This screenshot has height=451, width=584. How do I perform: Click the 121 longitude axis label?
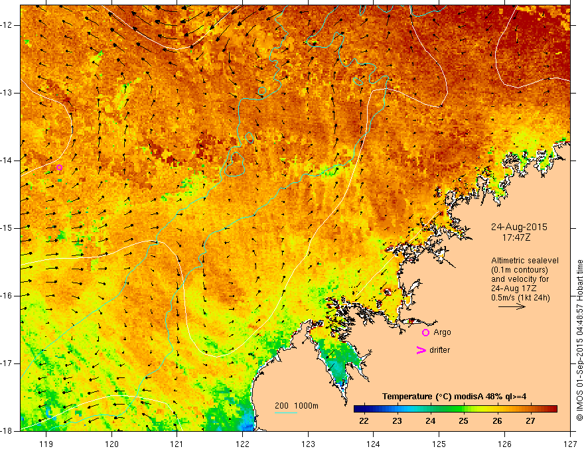pyautogui.click(x=177, y=444)
